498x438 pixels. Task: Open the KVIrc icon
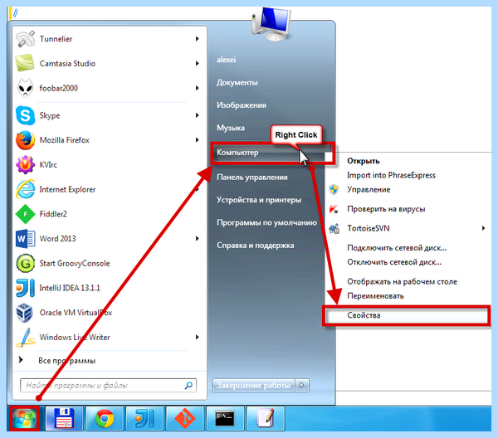click(x=25, y=164)
